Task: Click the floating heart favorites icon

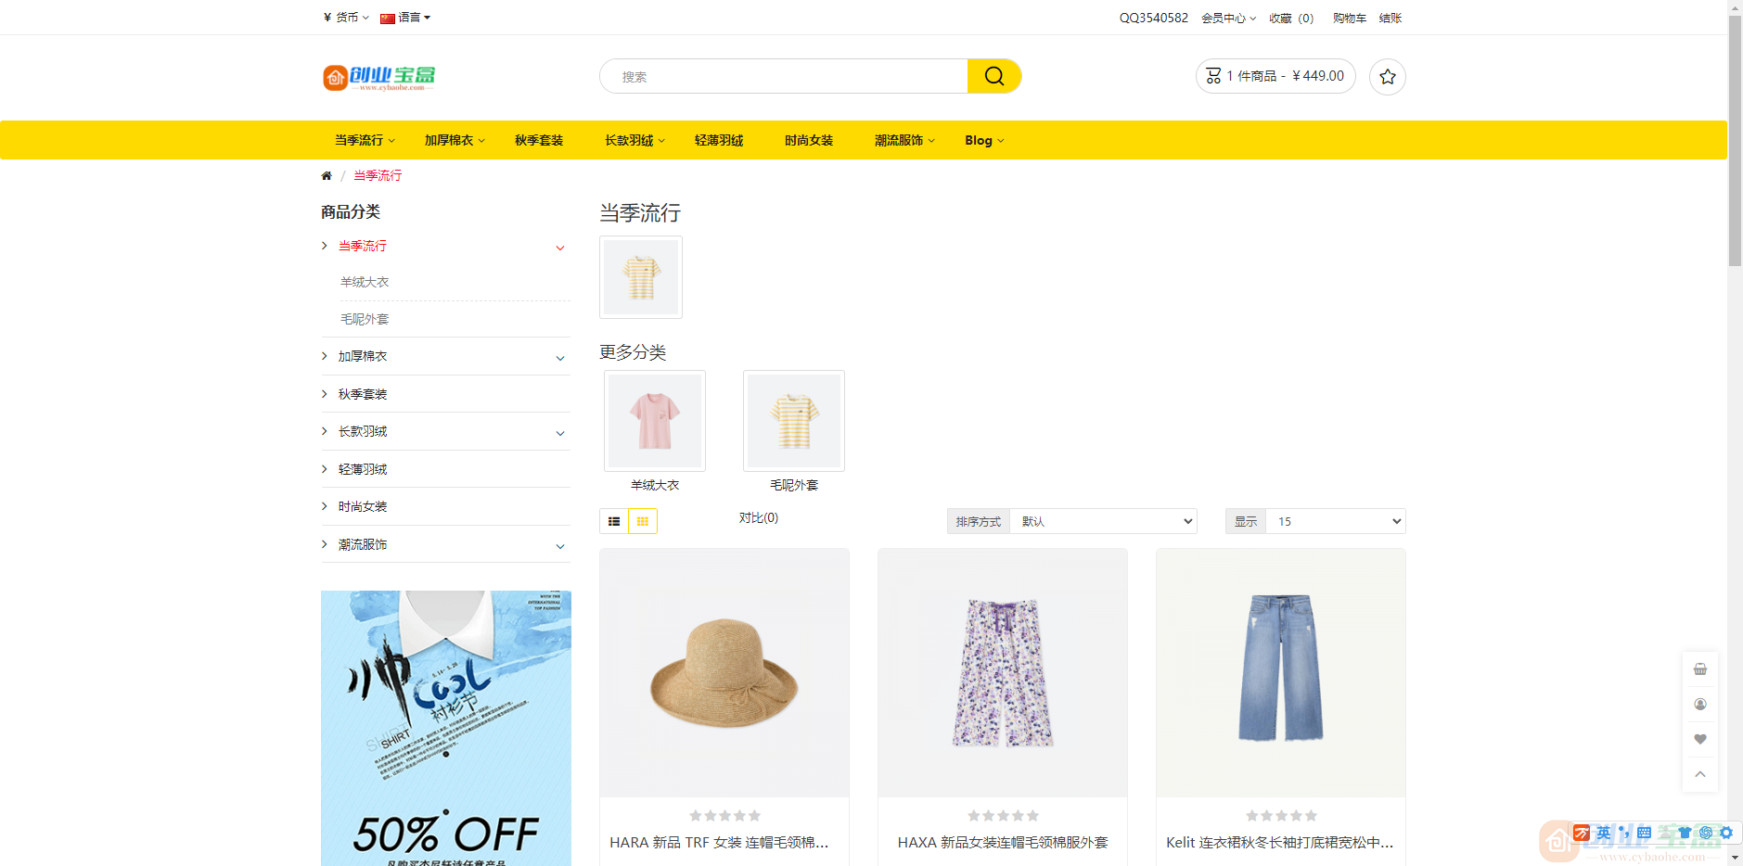Action: click(1699, 740)
